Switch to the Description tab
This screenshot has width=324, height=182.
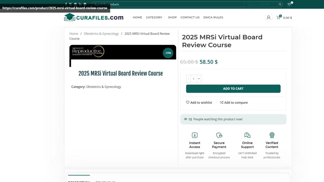[x=79, y=181]
